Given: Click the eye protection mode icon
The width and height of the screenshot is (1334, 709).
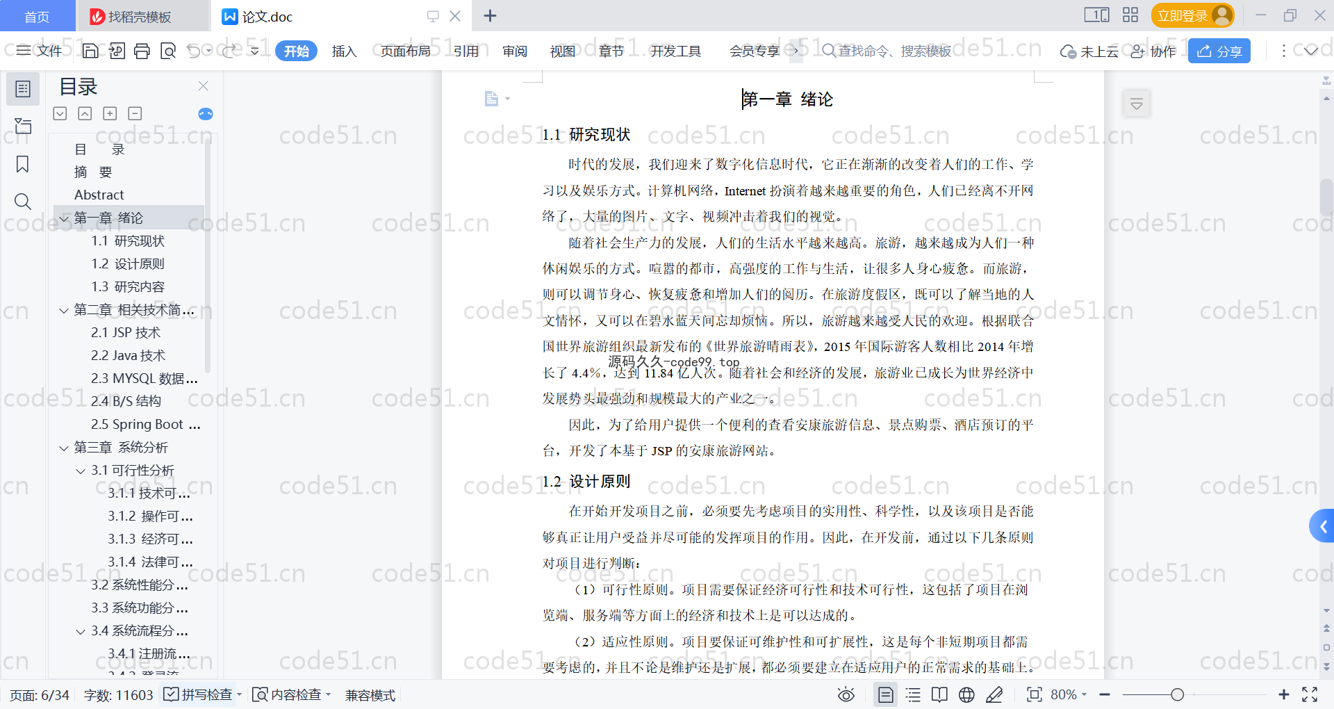Looking at the screenshot, I should [846, 694].
